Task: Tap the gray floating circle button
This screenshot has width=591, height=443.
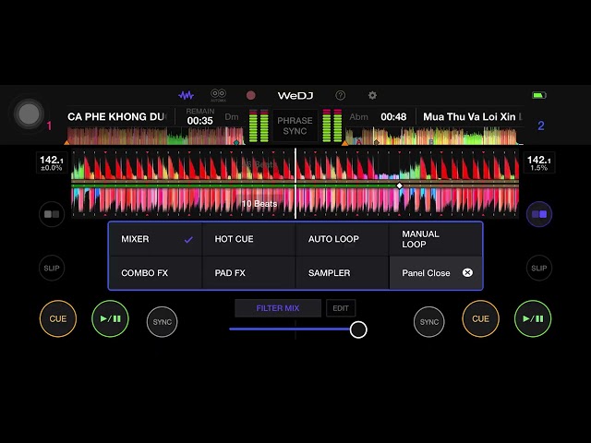Action: pos(29,114)
